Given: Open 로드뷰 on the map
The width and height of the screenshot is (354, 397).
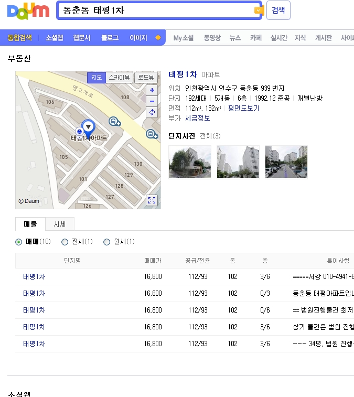Looking at the screenshot, I should [147, 77].
